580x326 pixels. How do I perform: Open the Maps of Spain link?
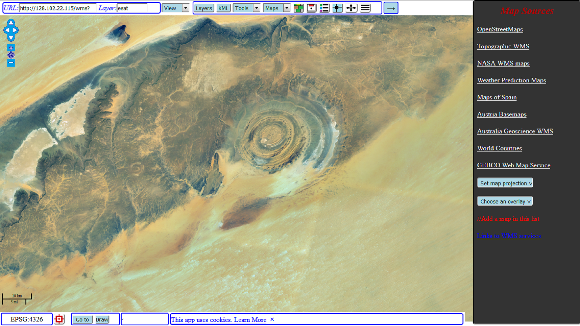[x=497, y=97]
